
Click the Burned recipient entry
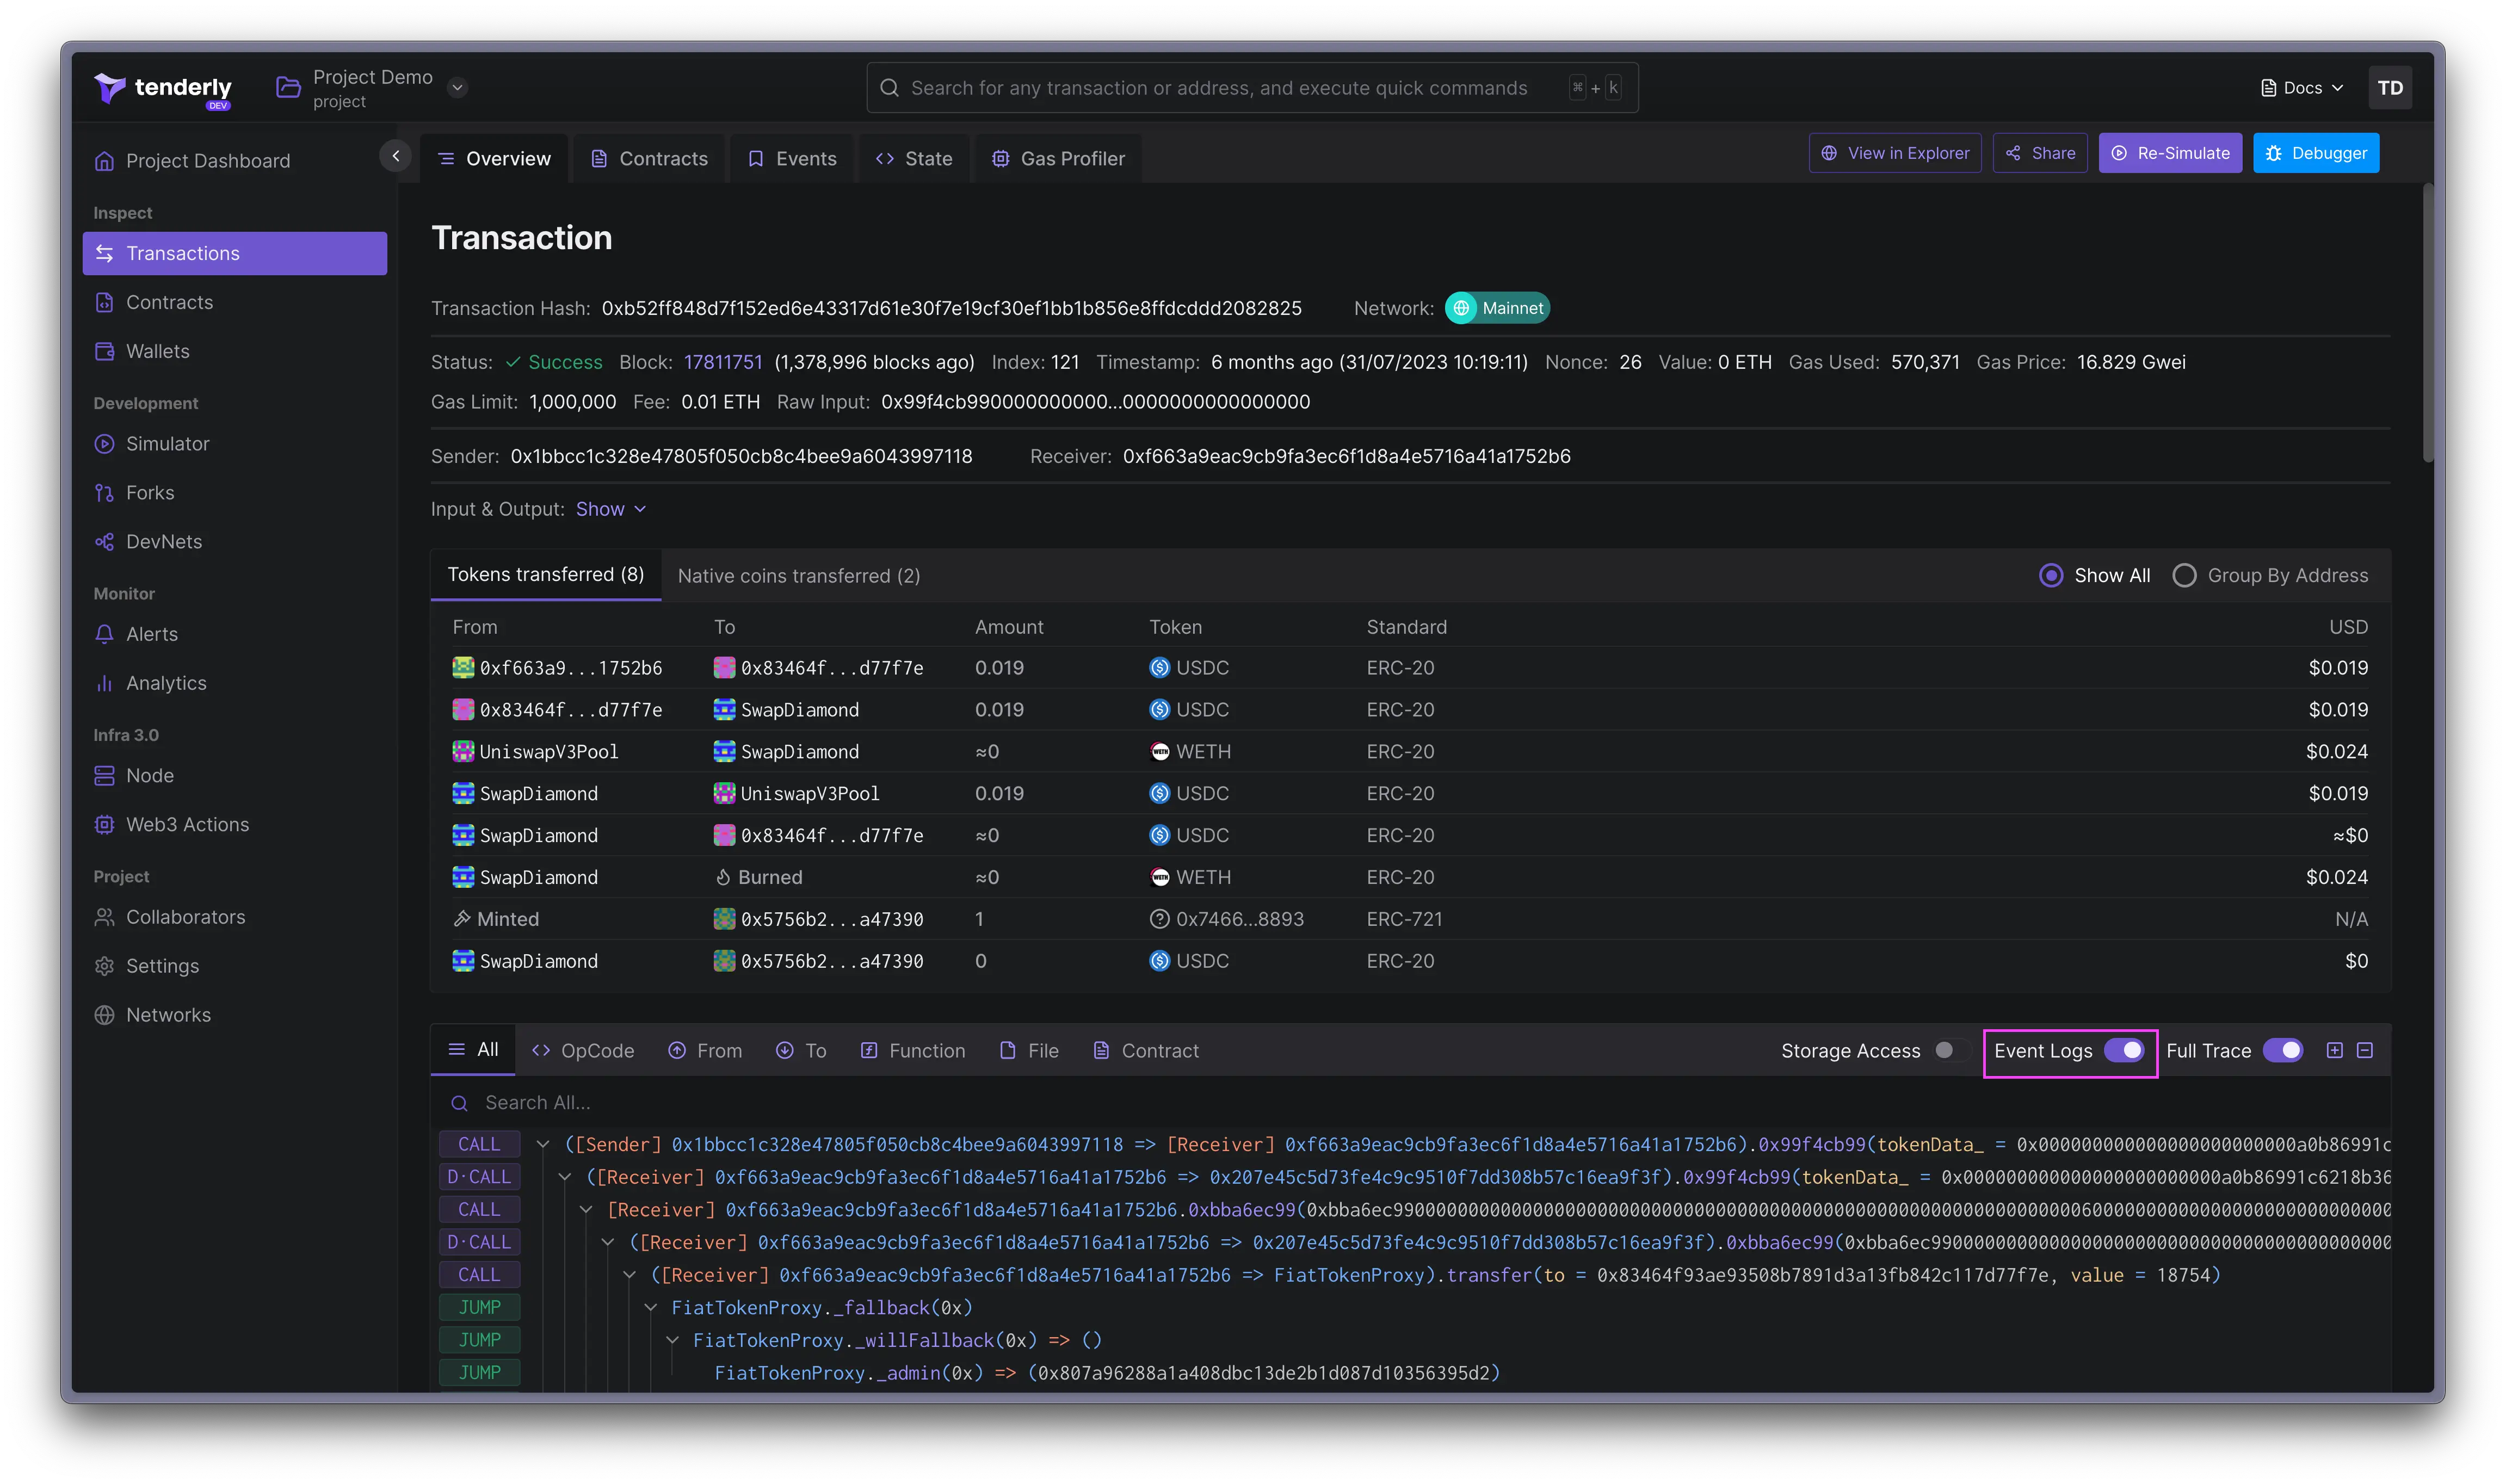tap(759, 877)
